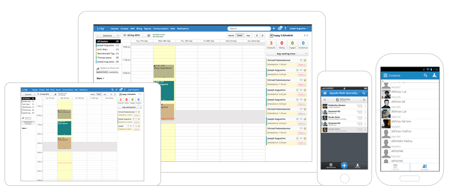
Task: Select the teal Joseph Augustine appointment block
Action: [164, 91]
